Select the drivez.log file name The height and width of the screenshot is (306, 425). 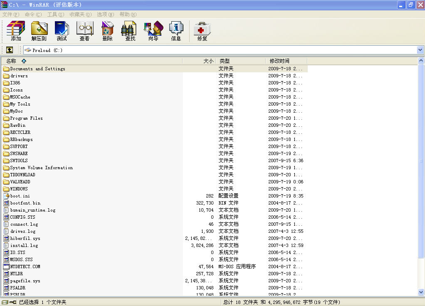tap(23, 231)
